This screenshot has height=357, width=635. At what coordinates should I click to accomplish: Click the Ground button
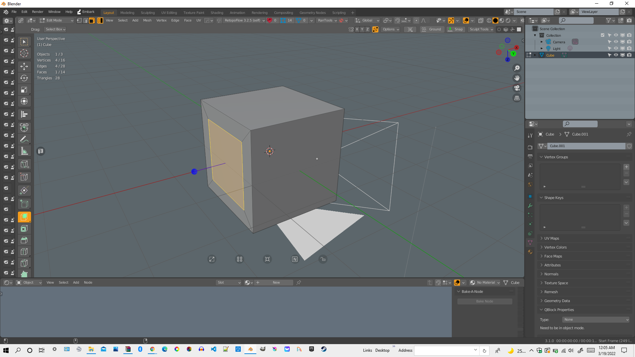pyautogui.click(x=432, y=29)
